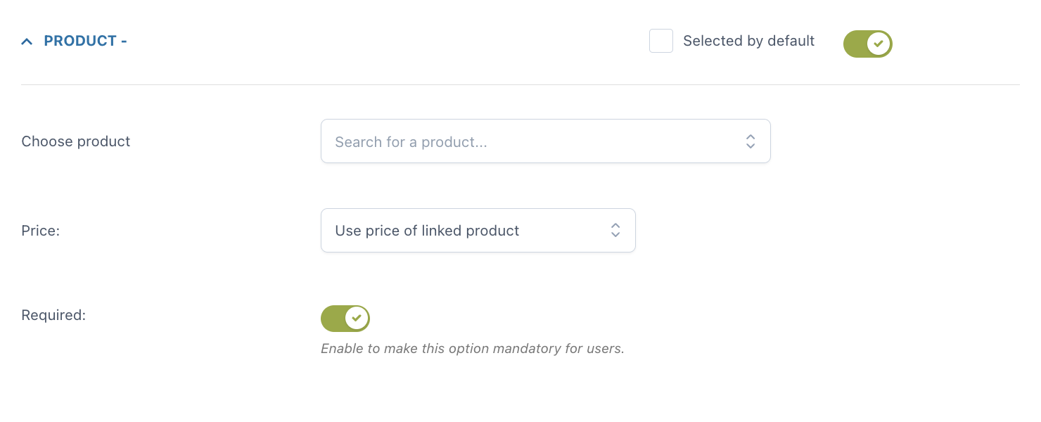
Task: Collapse the Product section with the chevron
Action: tap(27, 41)
